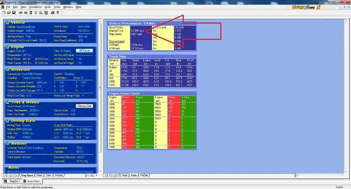Viewport: 351px width, 189px height.
Task: Open the File menu
Action: point(8,7)
